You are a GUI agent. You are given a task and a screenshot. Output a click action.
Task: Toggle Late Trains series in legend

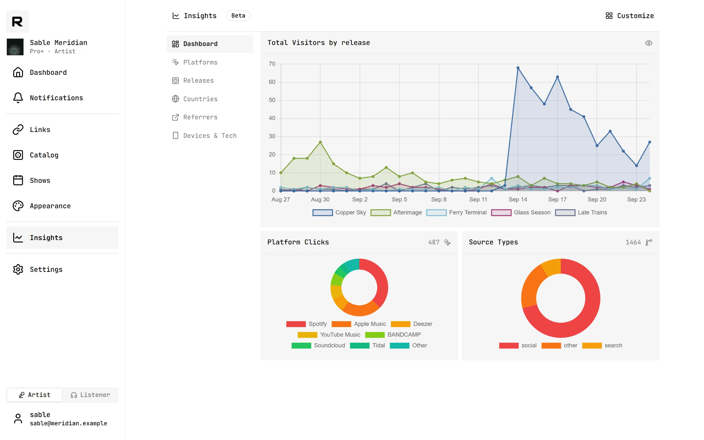(x=581, y=212)
